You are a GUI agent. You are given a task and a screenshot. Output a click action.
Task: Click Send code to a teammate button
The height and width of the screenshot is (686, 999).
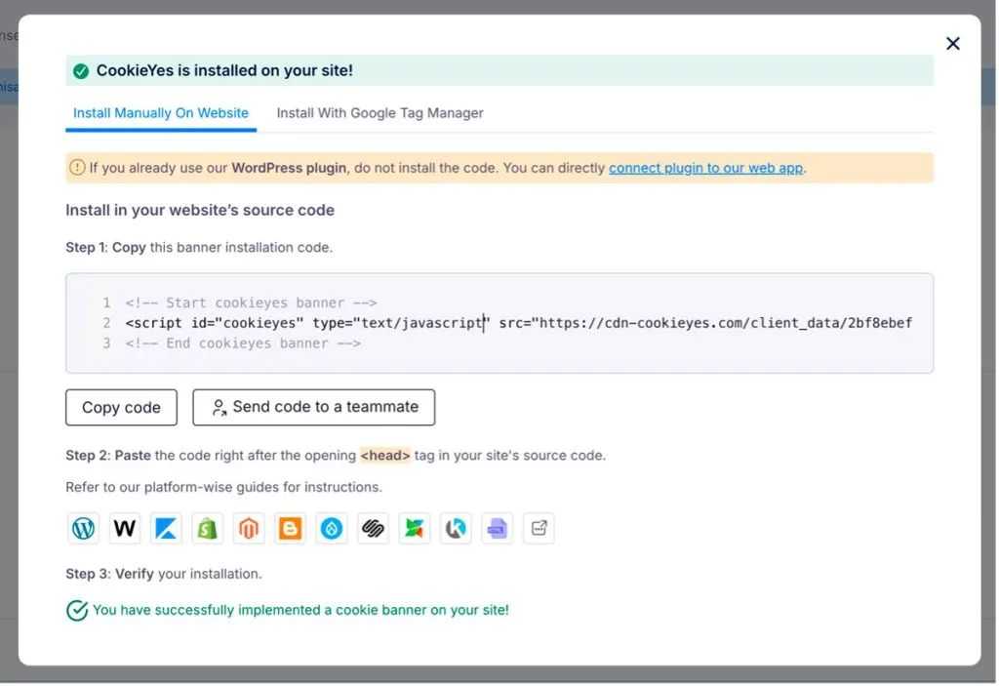[315, 408]
